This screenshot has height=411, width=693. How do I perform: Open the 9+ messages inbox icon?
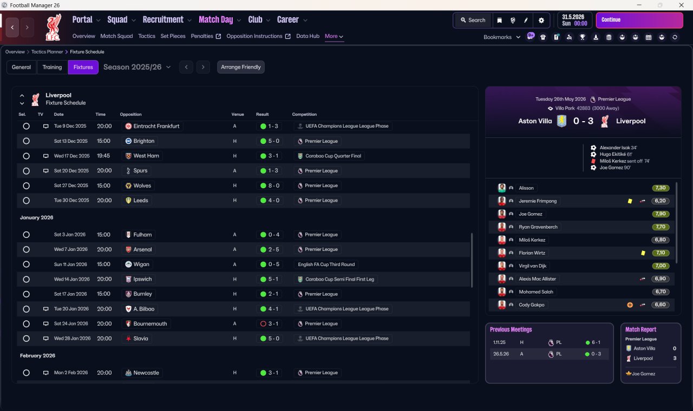[x=531, y=37]
